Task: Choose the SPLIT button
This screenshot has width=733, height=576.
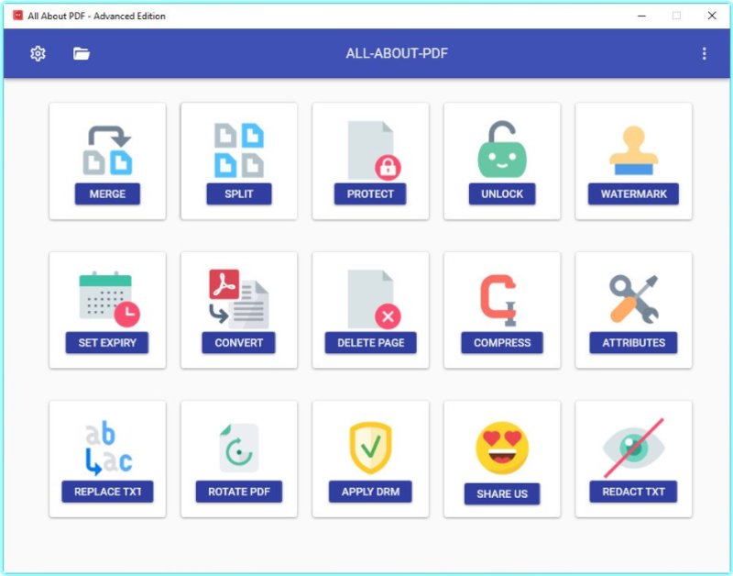Action: coord(239,194)
